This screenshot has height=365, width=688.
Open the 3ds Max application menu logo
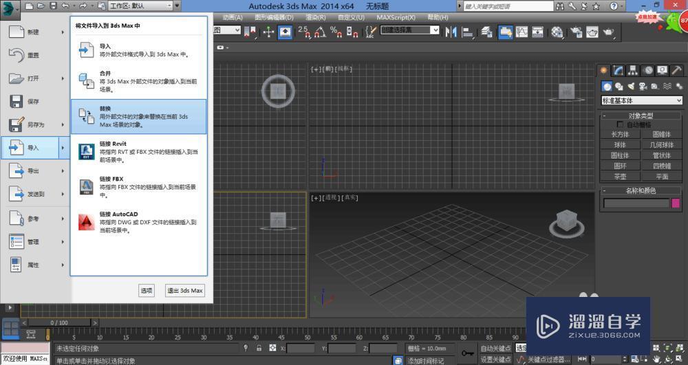coord(10,9)
